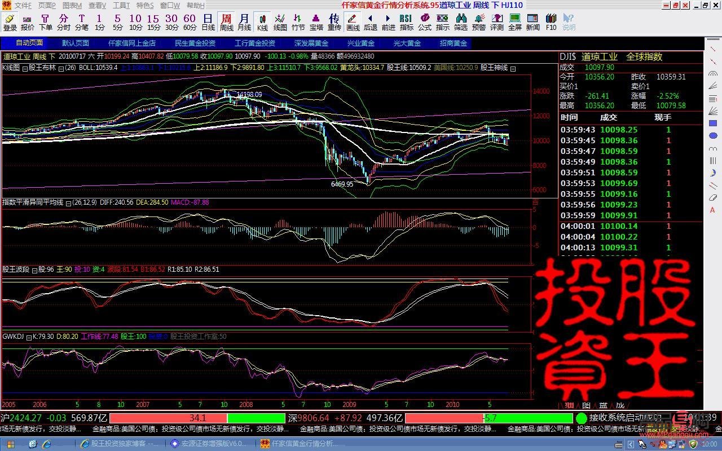Open the 工具 menu

(121, 6)
